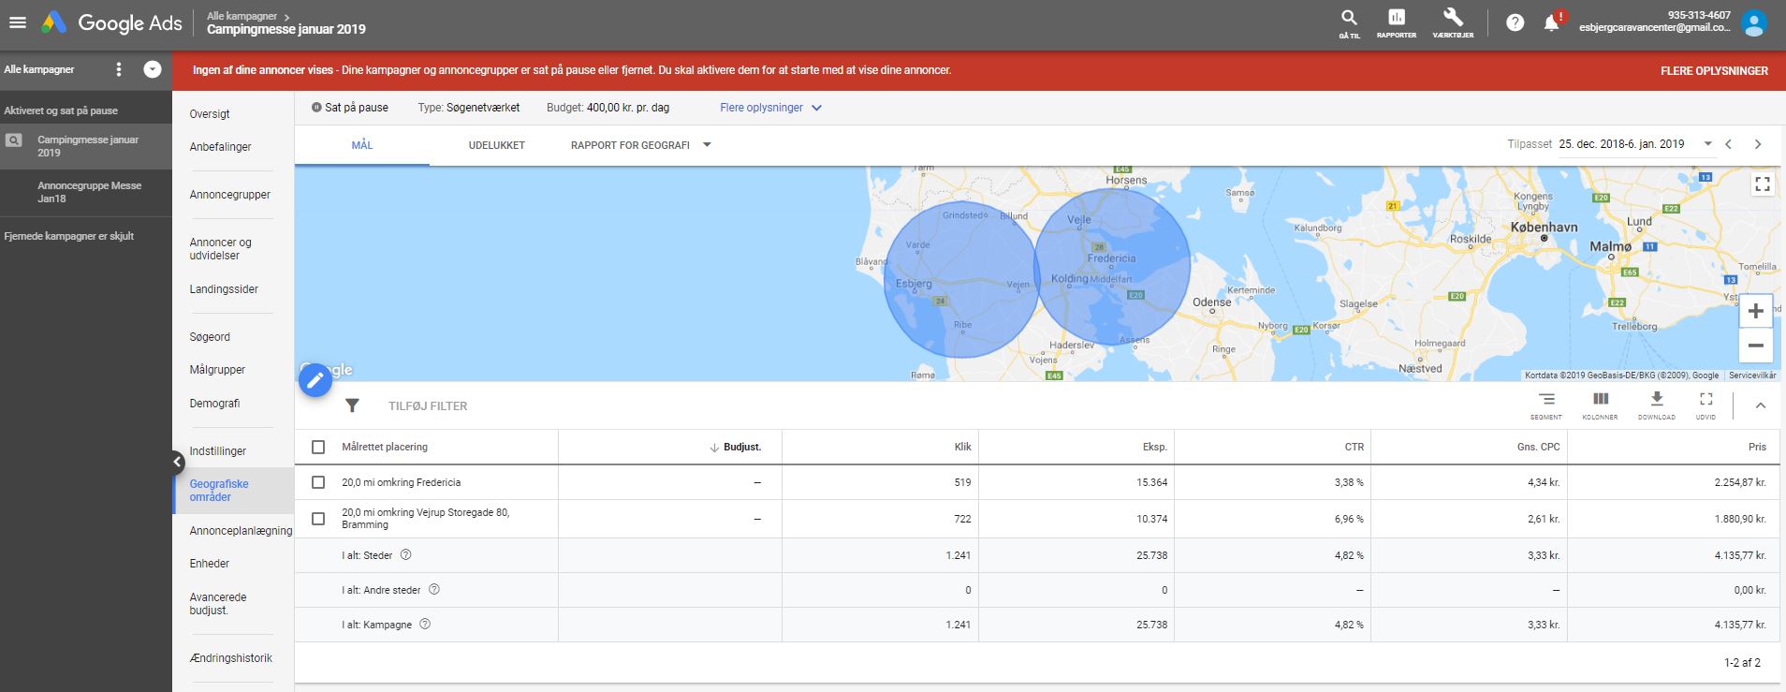Viewport: 1786px width, 692px height.
Task: Open the Segment tool
Action: [x=1545, y=405]
